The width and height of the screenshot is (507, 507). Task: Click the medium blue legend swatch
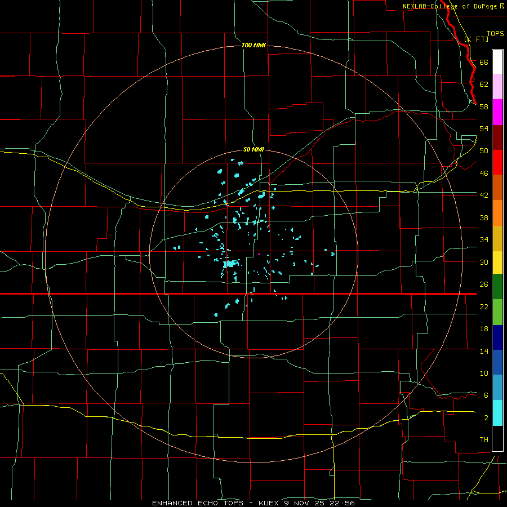coord(497,362)
